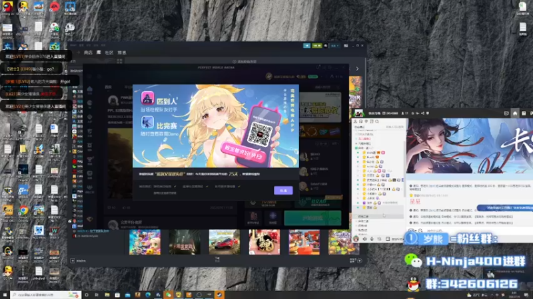533x299 pixels.
Task: Click the search field in Perfect World Arena
Action: pos(326,87)
